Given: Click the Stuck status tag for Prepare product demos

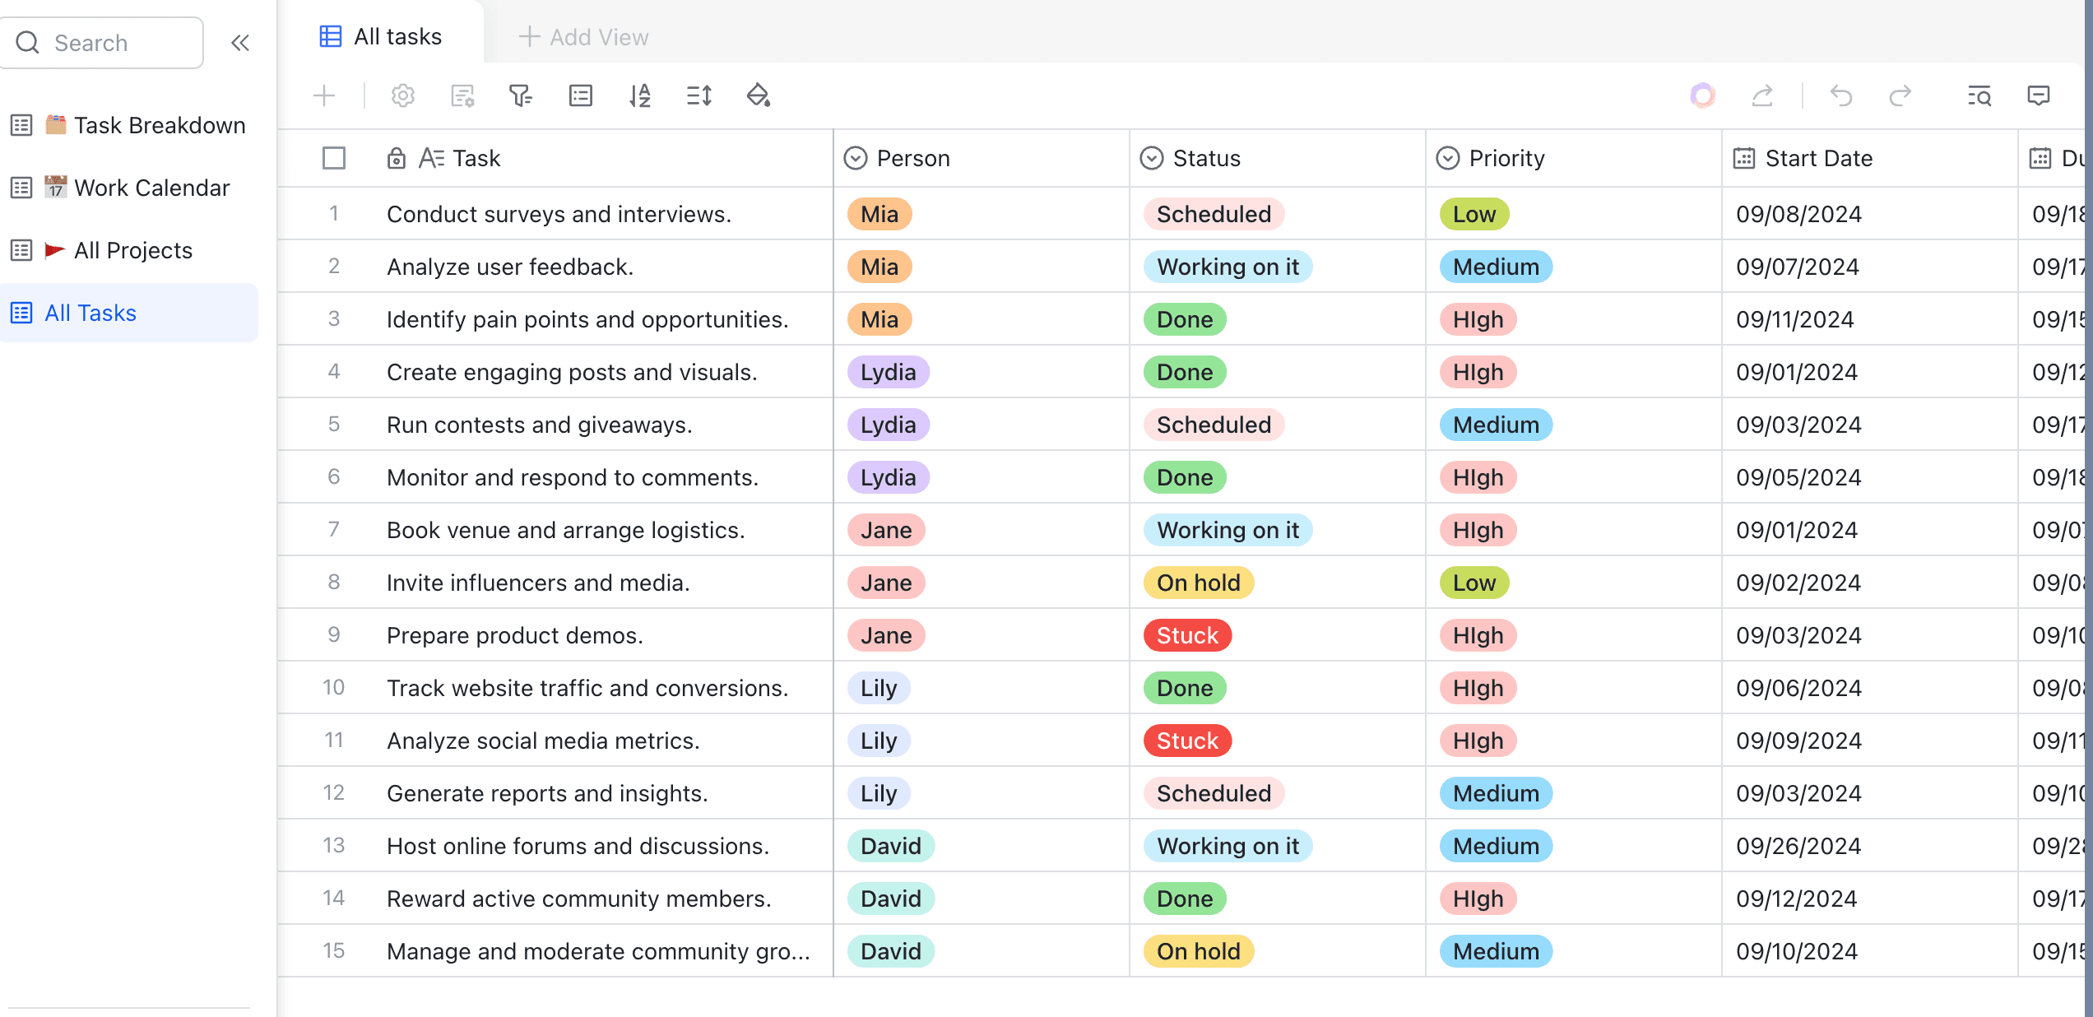Looking at the screenshot, I should coord(1186,635).
